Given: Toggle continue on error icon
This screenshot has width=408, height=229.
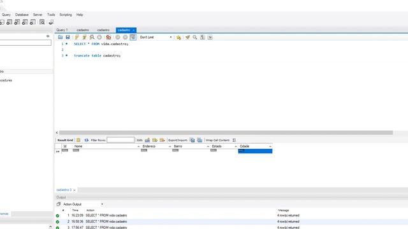Looking at the screenshot, I should coord(108,38).
